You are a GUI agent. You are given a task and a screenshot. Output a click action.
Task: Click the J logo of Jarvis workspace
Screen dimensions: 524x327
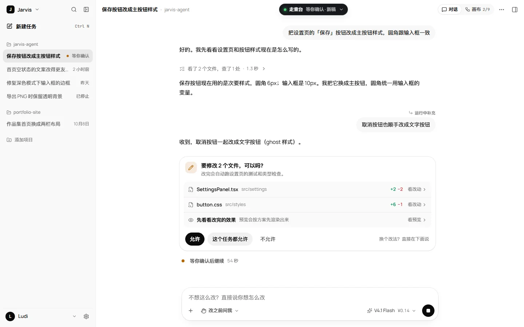[11, 9]
